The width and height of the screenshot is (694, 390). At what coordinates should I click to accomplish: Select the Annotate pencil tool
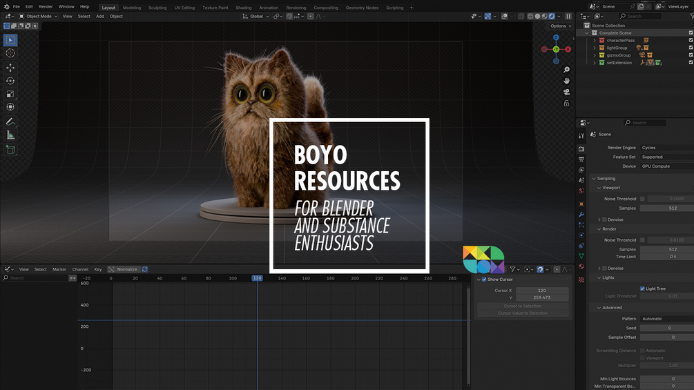(x=10, y=121)
